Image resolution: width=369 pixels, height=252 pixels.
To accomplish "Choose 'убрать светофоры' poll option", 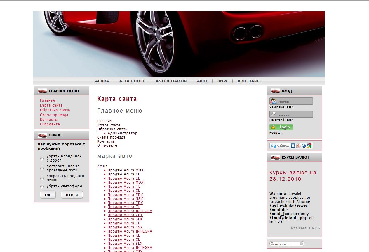I will coord(42,187).
